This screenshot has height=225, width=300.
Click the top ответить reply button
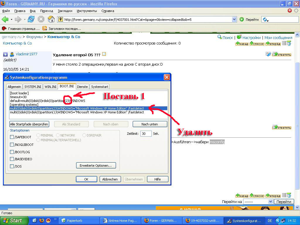pyautogui.click(x=282, y=54)
